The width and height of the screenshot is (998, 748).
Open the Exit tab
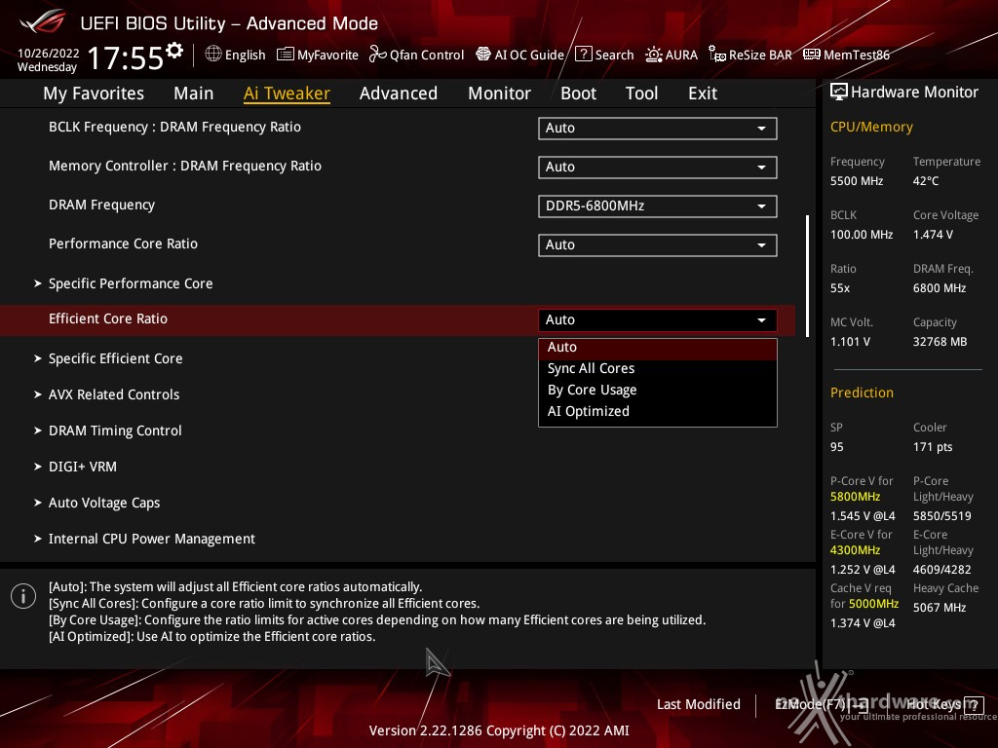click(x=703, y=93)
